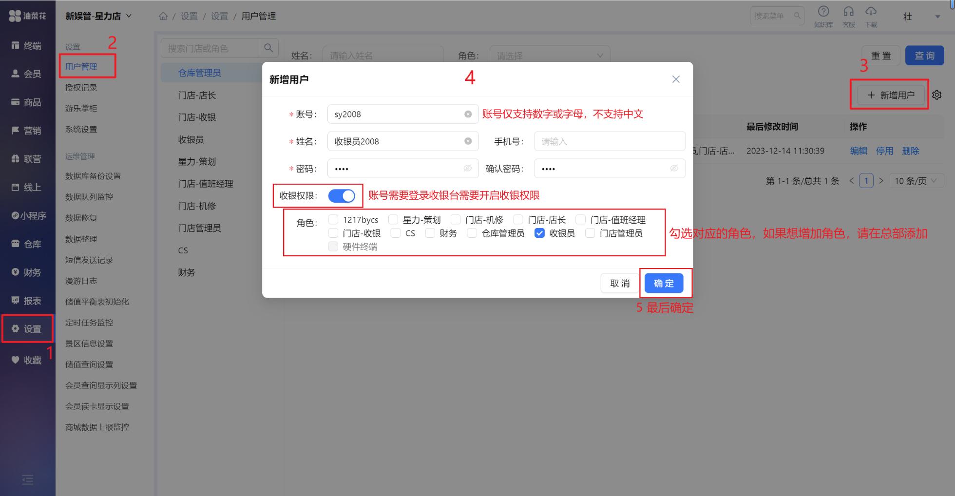Open table column settings gear icon
This screenshot has width=955, height=496.
(936, 95)
